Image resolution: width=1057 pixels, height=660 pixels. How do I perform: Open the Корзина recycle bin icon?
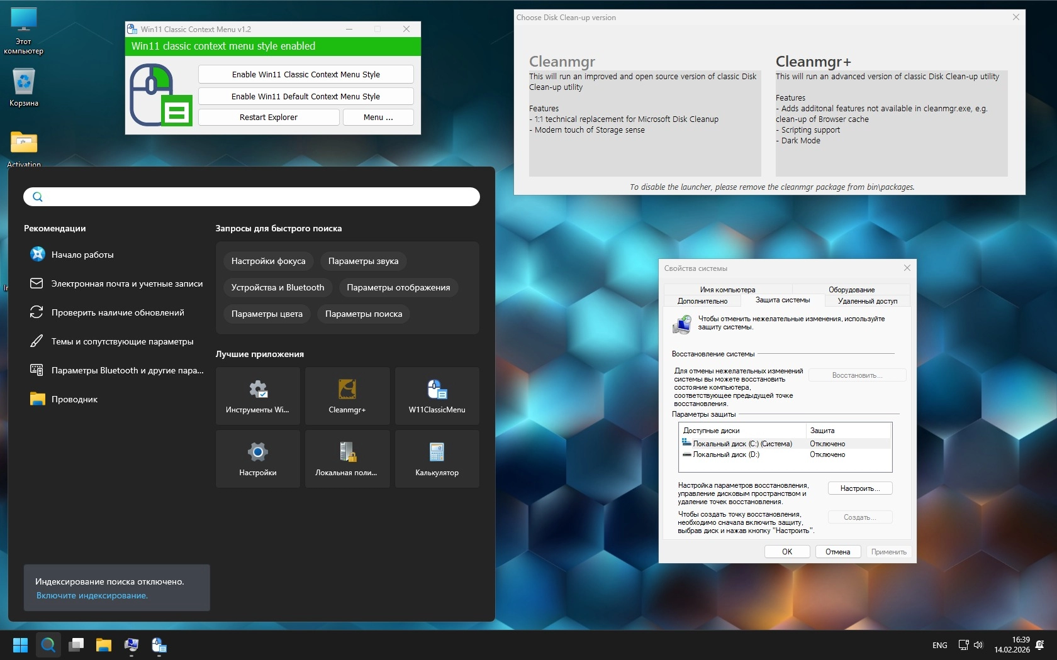pyautogui.click(x=24, y=87)
